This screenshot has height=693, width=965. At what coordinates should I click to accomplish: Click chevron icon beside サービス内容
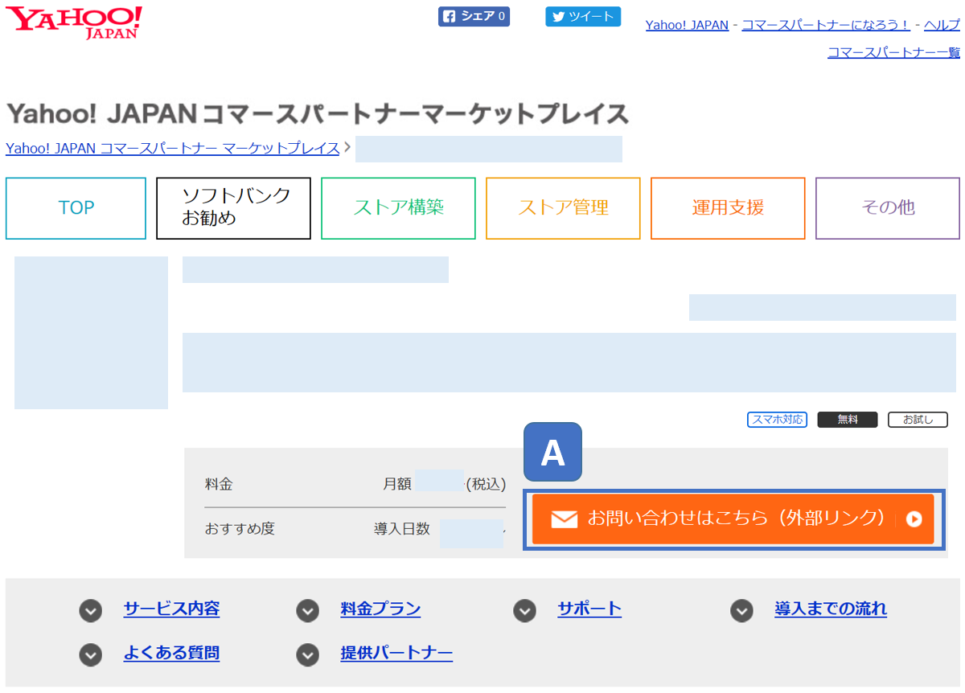point(91,611)
